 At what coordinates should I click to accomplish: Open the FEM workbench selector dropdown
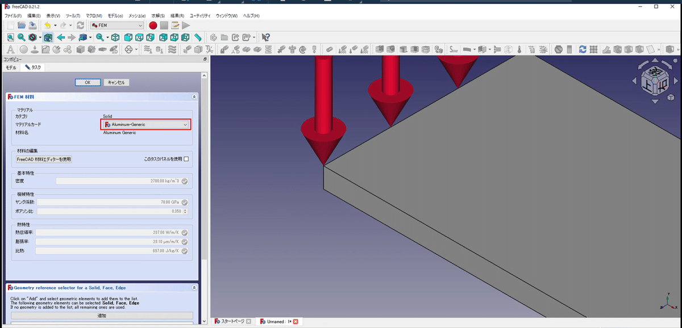117,26
